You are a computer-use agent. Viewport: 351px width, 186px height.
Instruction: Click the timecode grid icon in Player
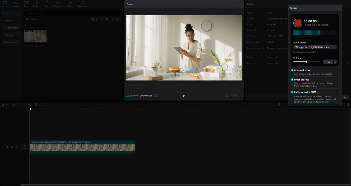pyautogui.click(x=156, y=96)
